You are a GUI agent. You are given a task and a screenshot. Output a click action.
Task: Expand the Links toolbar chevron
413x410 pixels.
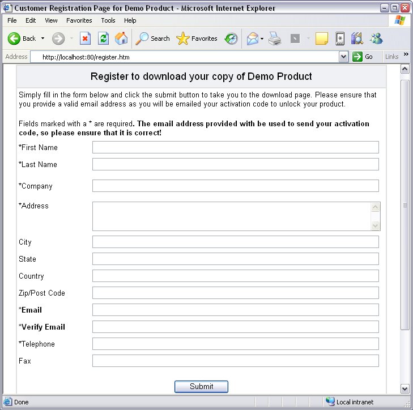click(x=406, y=55)
